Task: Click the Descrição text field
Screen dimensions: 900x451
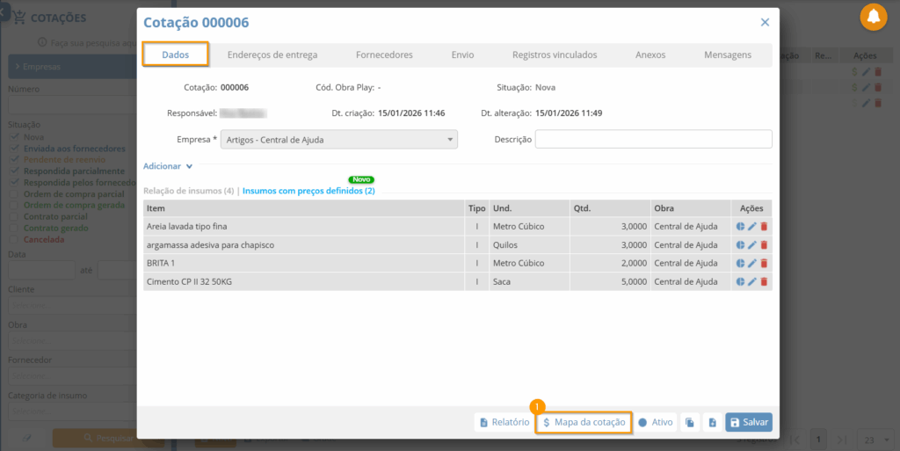Action: (x=653, y=139)
